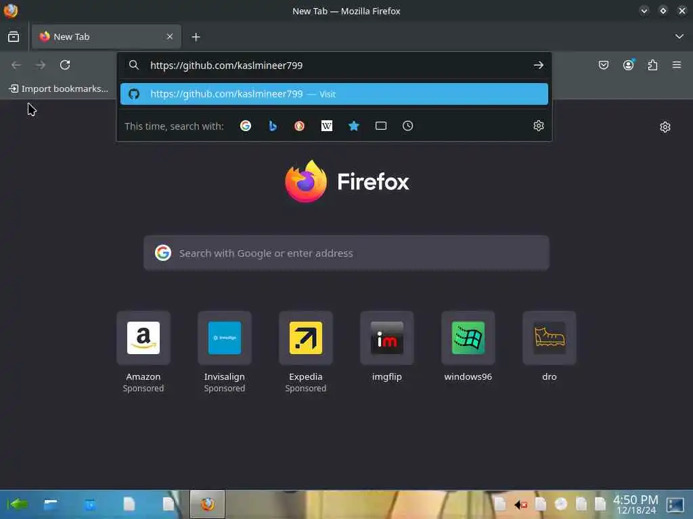Select the github.com/kaslmineer799 Visit suggestion
This screenshot has height=519, width=693.
point(334,94)
